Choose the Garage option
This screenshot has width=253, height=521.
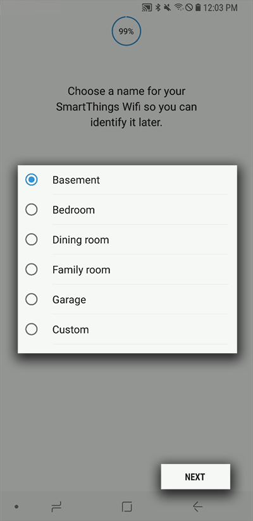[x=127, y=299]
